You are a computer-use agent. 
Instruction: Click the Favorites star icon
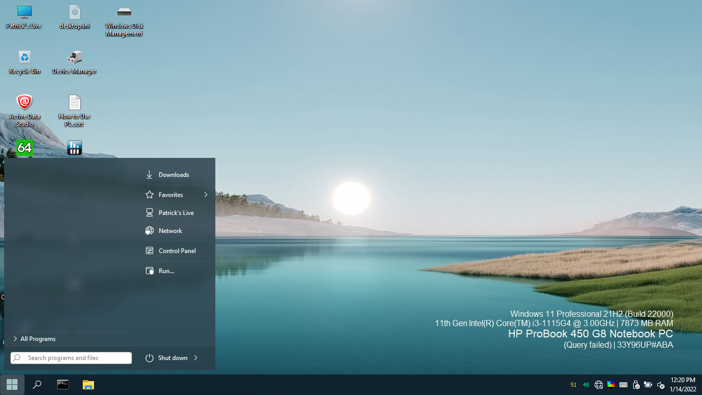[x=150, y=195]
